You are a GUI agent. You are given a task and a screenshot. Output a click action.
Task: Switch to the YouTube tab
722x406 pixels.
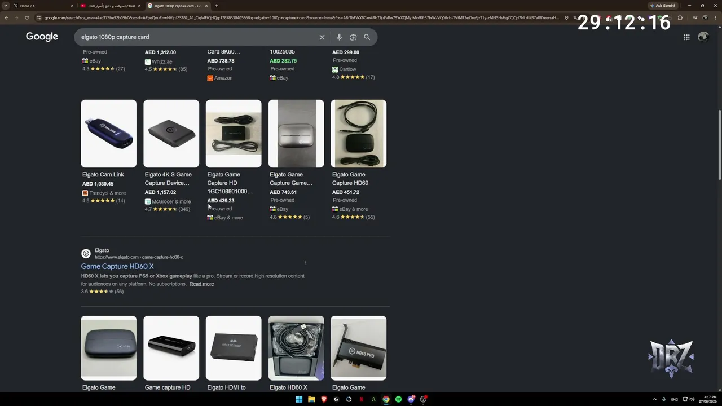tap(111, 6)
